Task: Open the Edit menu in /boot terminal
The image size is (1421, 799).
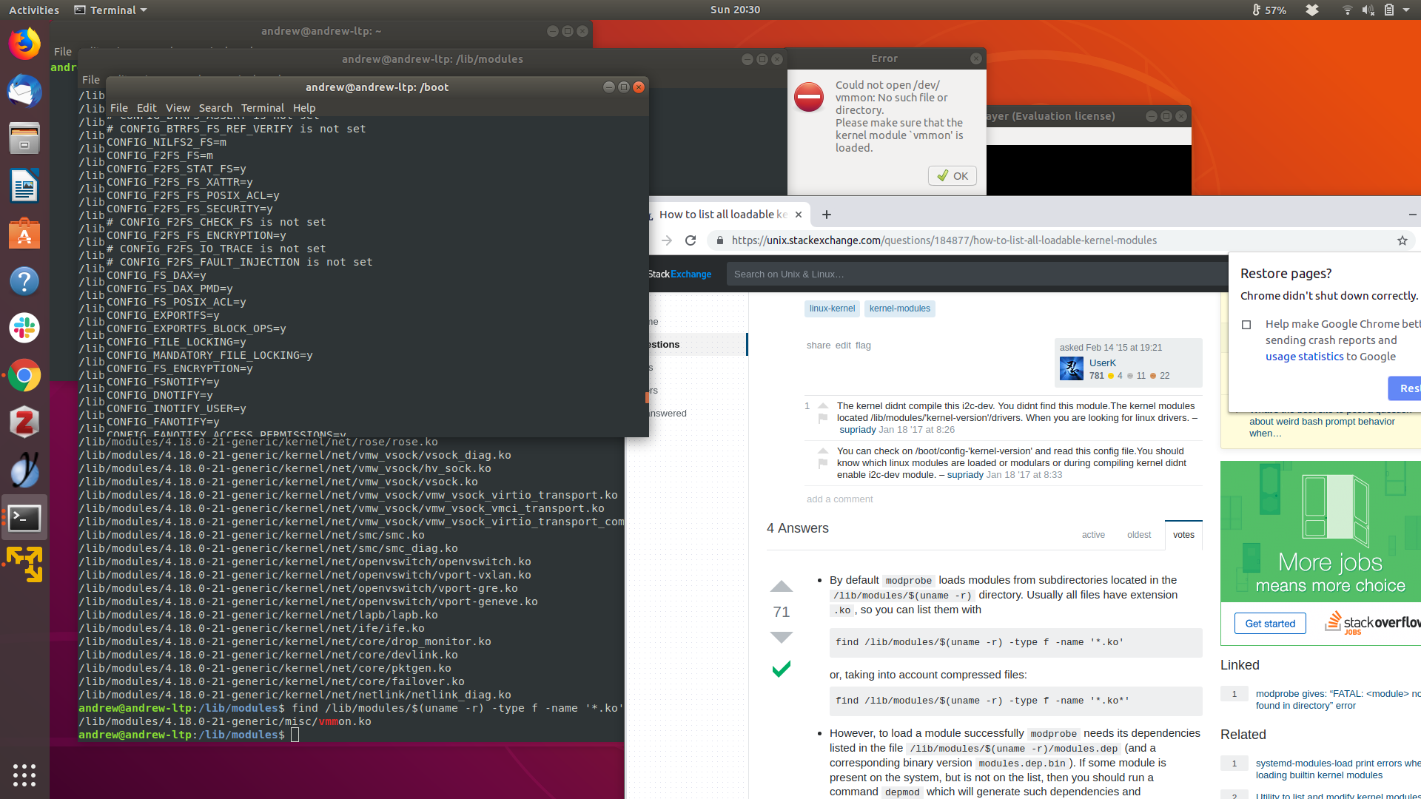Action: coord(147,108)
